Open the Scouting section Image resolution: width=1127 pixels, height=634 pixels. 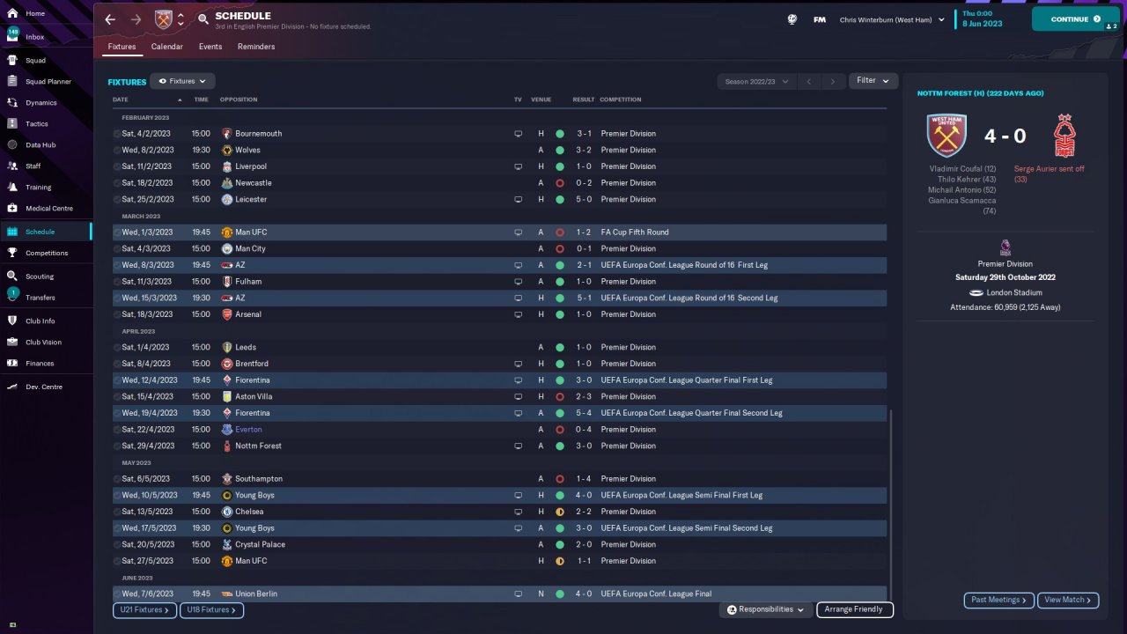40,276
